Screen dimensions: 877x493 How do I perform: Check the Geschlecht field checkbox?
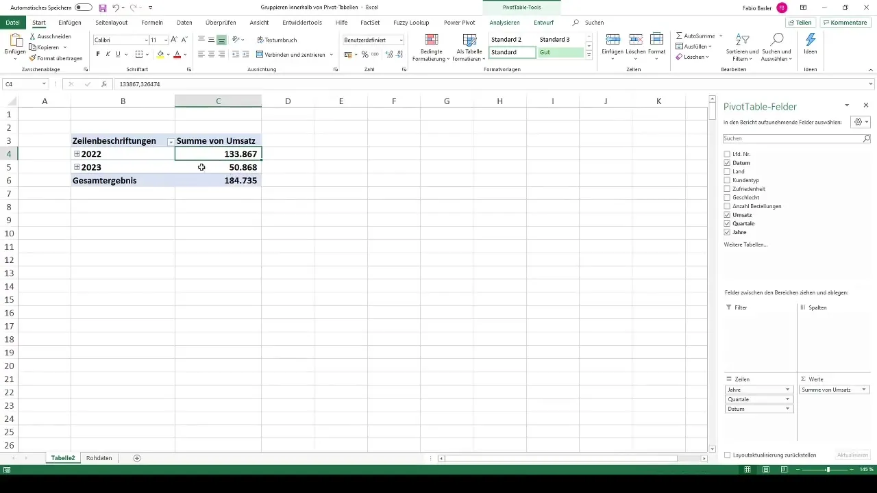(x=727, y=198)
